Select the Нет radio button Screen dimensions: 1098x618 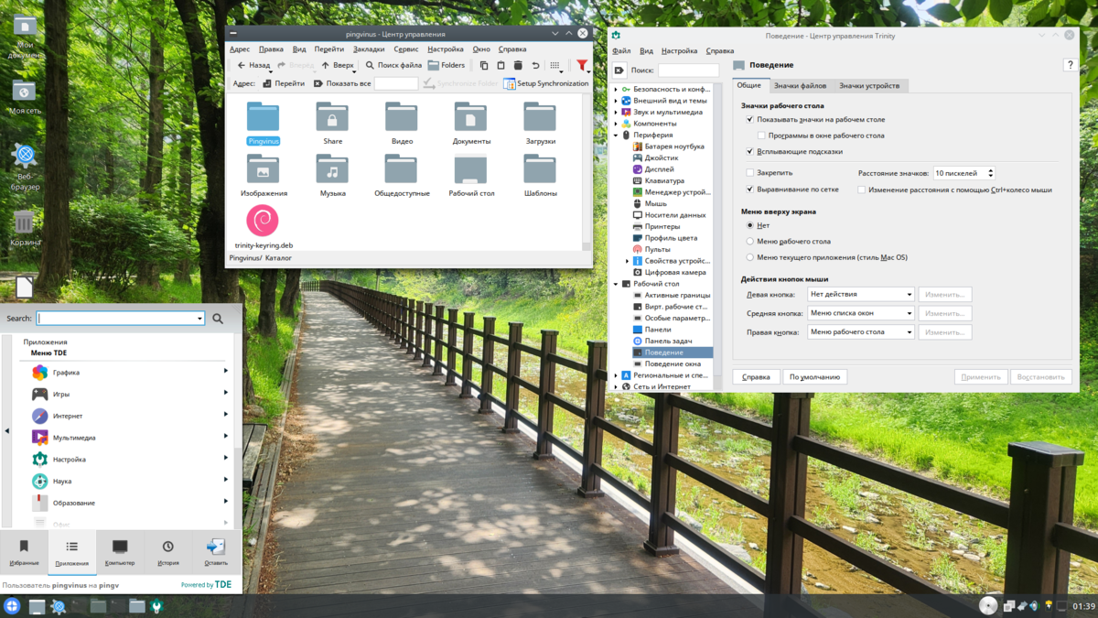[750, 225]
